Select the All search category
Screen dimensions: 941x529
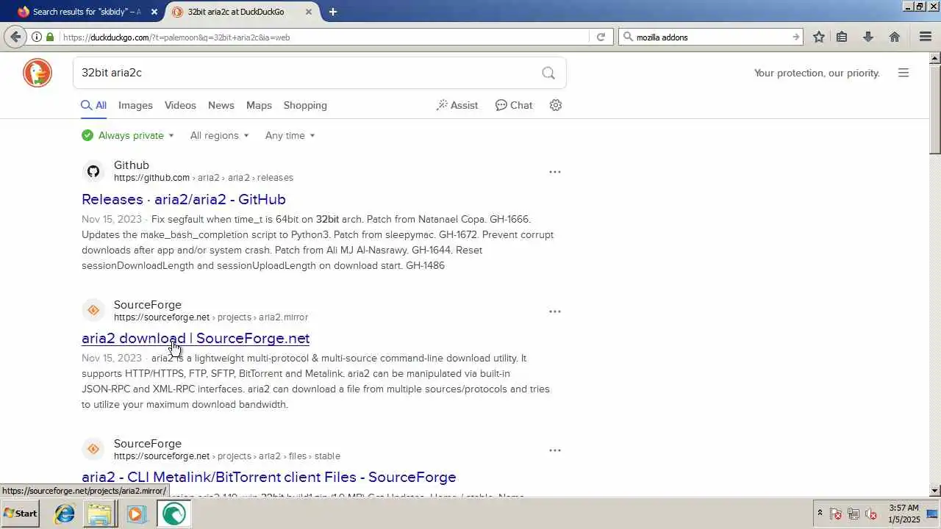click(93, 105)
